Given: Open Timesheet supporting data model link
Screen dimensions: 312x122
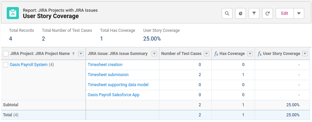Looking at the screenshot, I should pos(118,85).
